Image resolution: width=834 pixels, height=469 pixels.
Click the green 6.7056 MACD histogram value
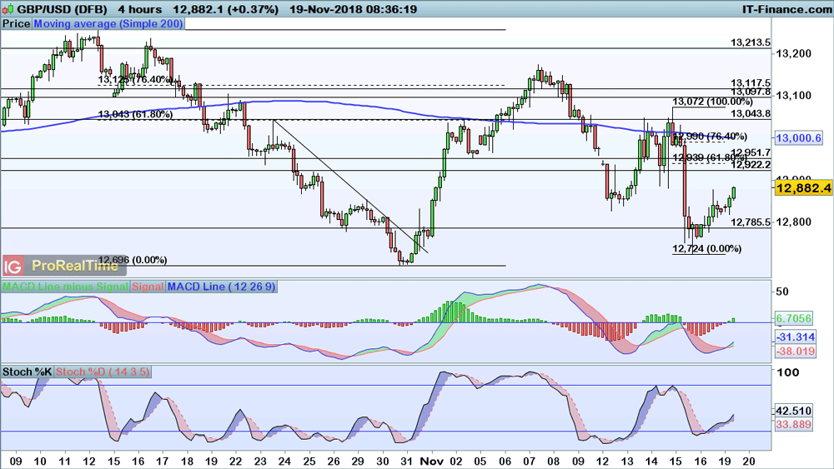(794, 319)
